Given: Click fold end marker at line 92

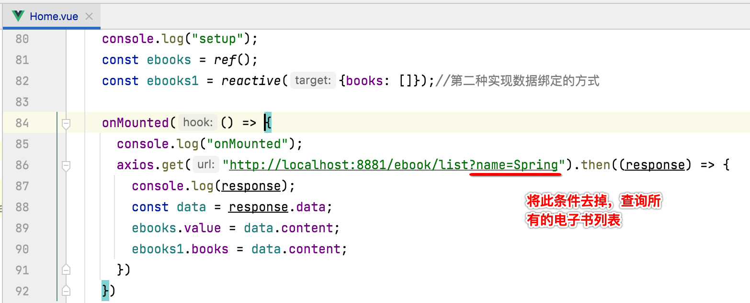Looking at the screenshot, I should coord(66,291).
